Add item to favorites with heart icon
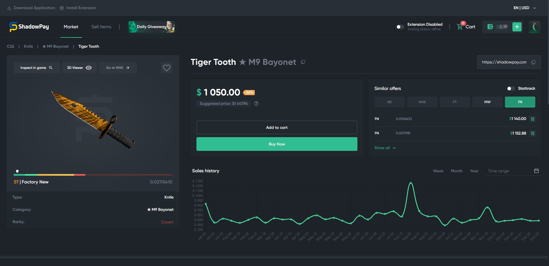Image resolution: width=549 pixels, height=266 pixels. coord(167,68)
